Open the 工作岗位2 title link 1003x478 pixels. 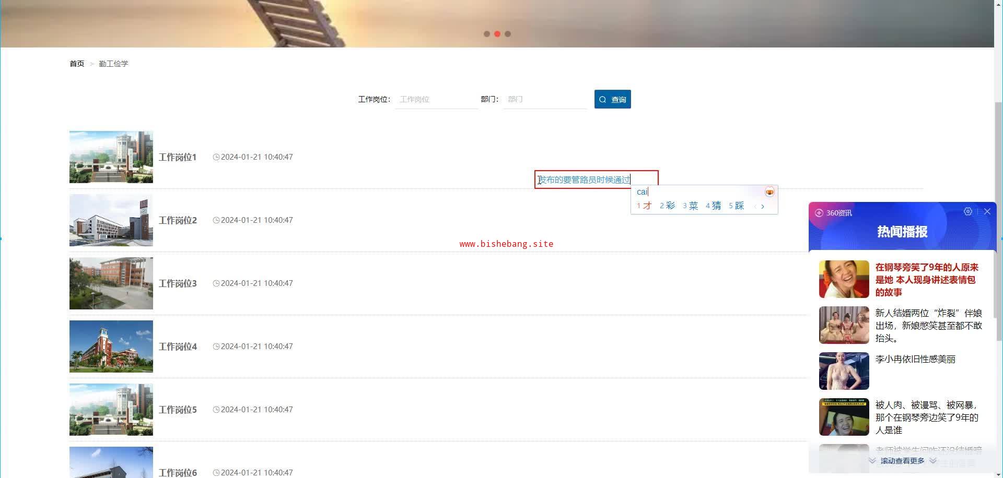[x=178, y=220]
